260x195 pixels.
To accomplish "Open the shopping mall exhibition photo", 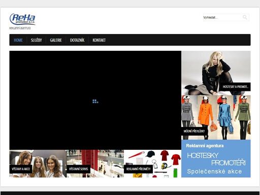I will tap(95, 164).
